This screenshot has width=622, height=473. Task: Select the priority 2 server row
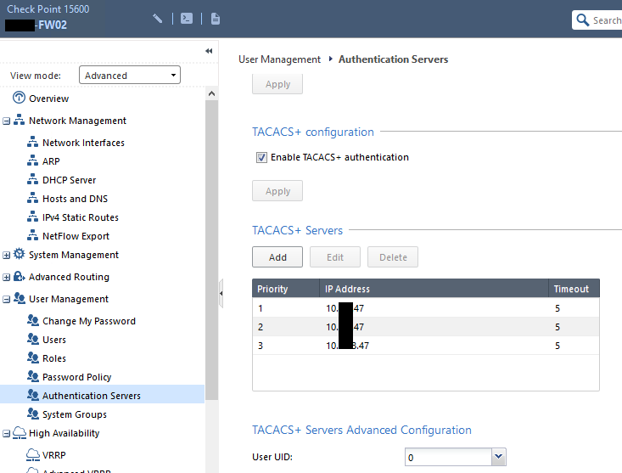point(426,327)
